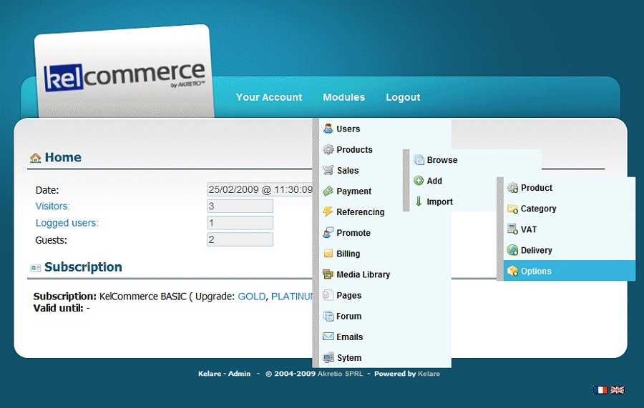Click the GOLD upgrade link

tap(251, 296)
